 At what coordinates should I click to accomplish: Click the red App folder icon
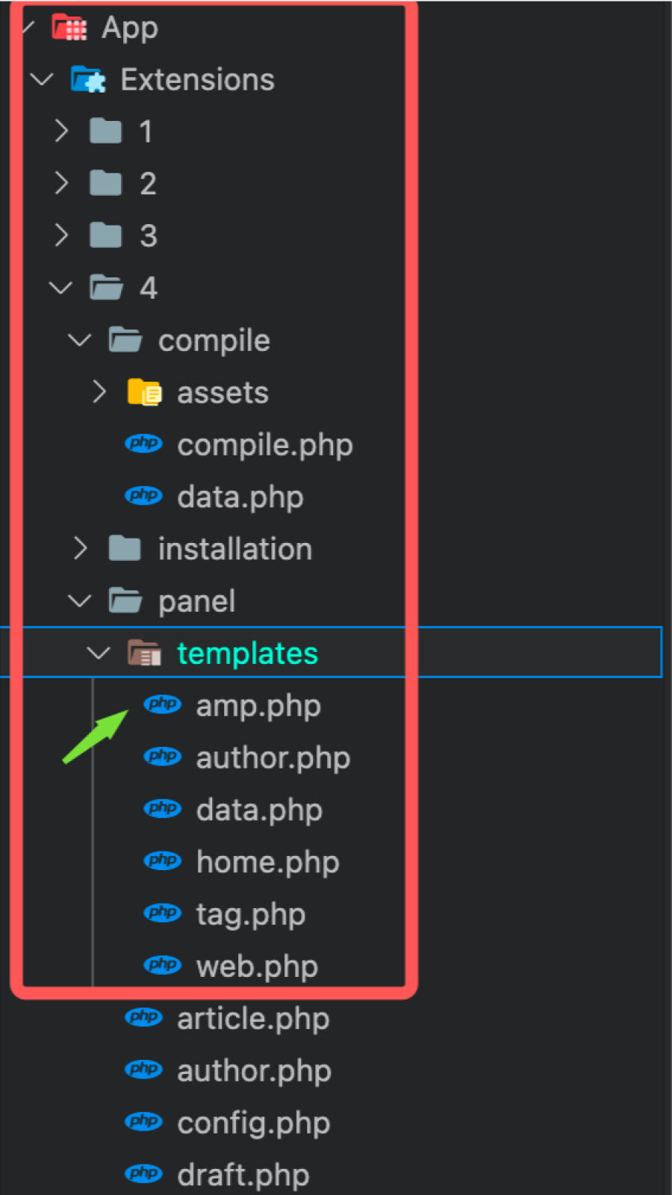(x=69, y=28)
